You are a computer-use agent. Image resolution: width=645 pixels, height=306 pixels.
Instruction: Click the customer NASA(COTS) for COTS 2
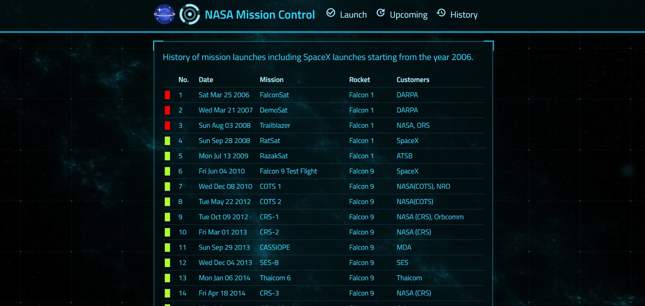point(415,202)
